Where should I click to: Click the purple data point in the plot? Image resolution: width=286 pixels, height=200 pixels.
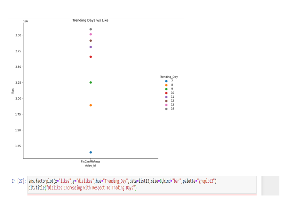click(91, 47)
